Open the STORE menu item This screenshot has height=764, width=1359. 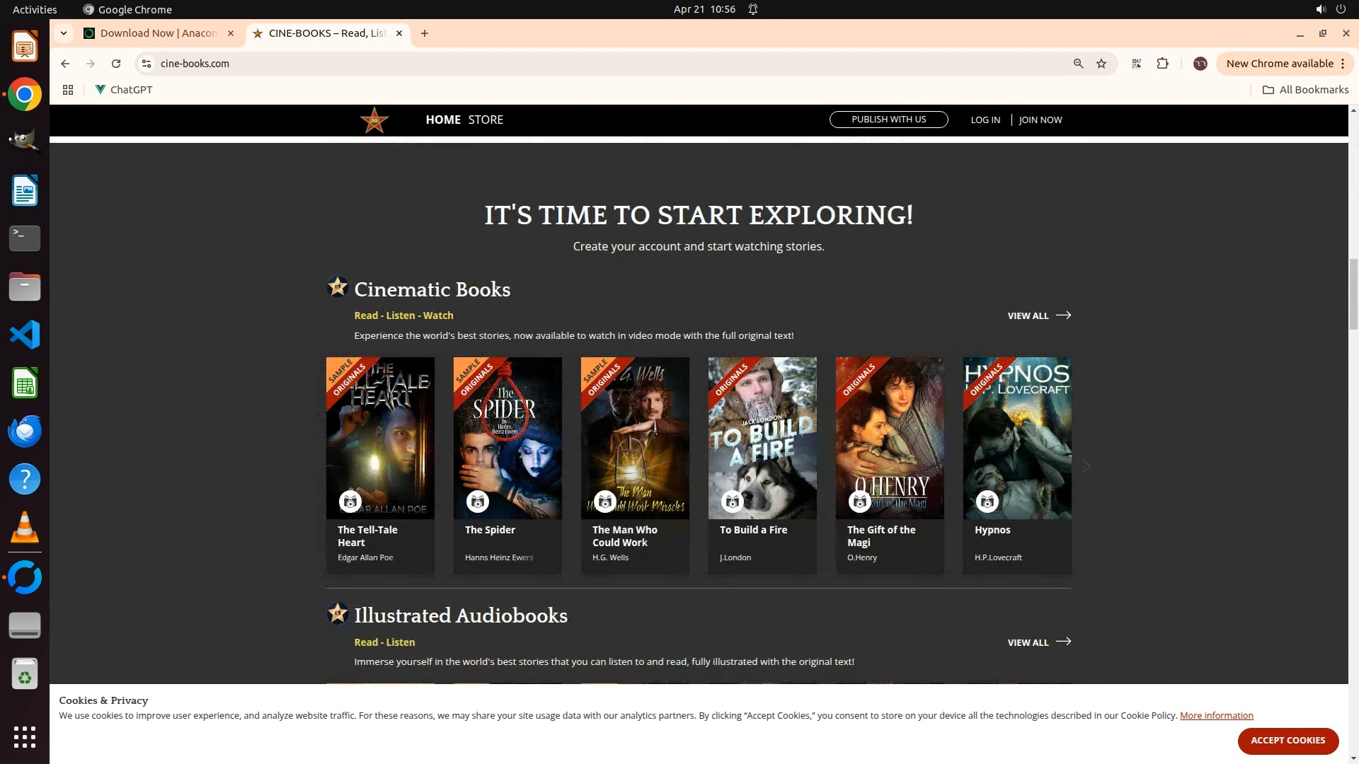coord(486,120)
